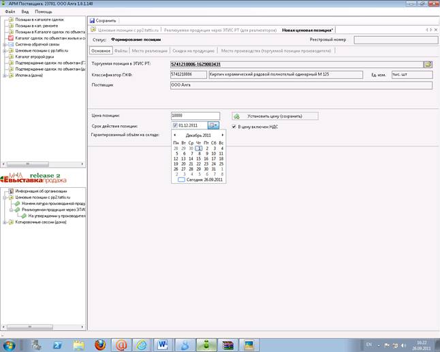Click the Цена позиции input field
The height and width of the screenshot is (352, 440).
[x=195, y=116]
